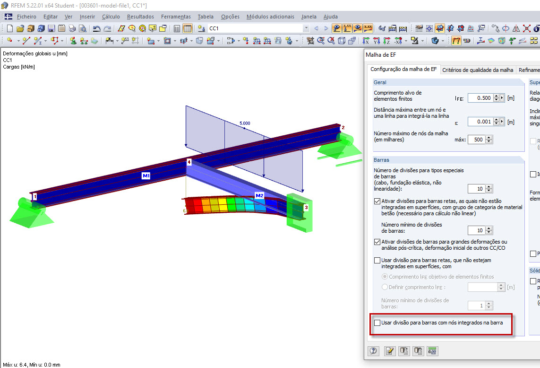Open the Ajuda menu
The height and width of the screenshot is (368, 540).
[331, 17]
